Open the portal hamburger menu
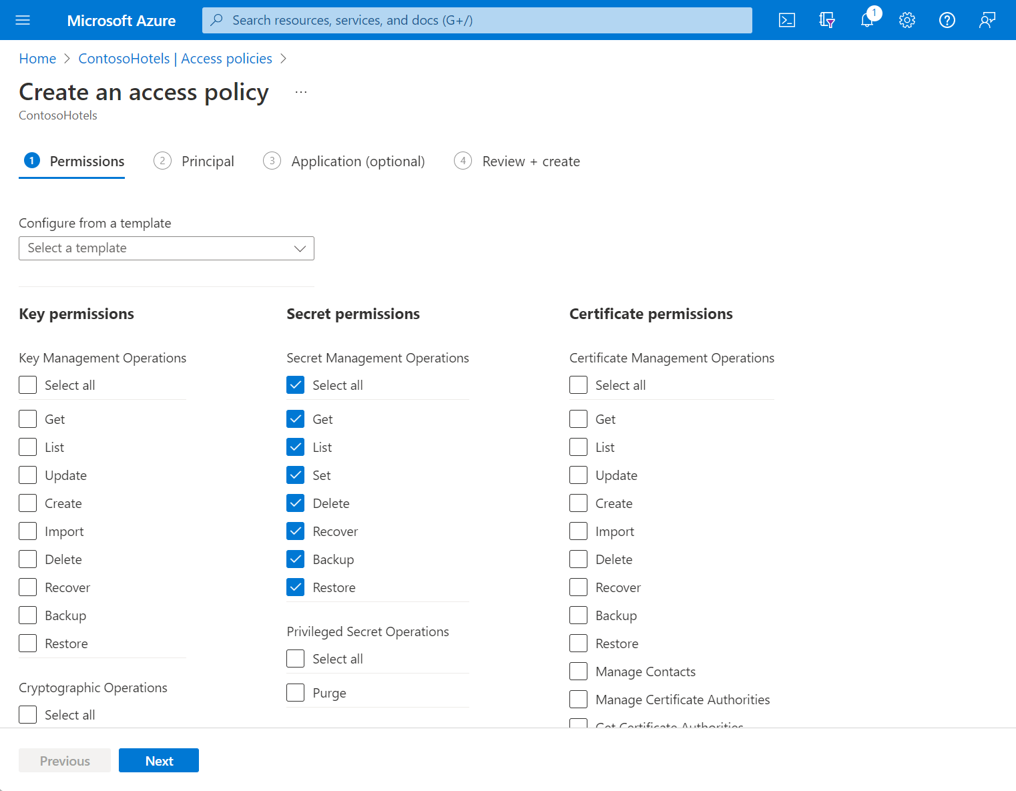This screenshot has height=791, width=1016. (23, 20)
